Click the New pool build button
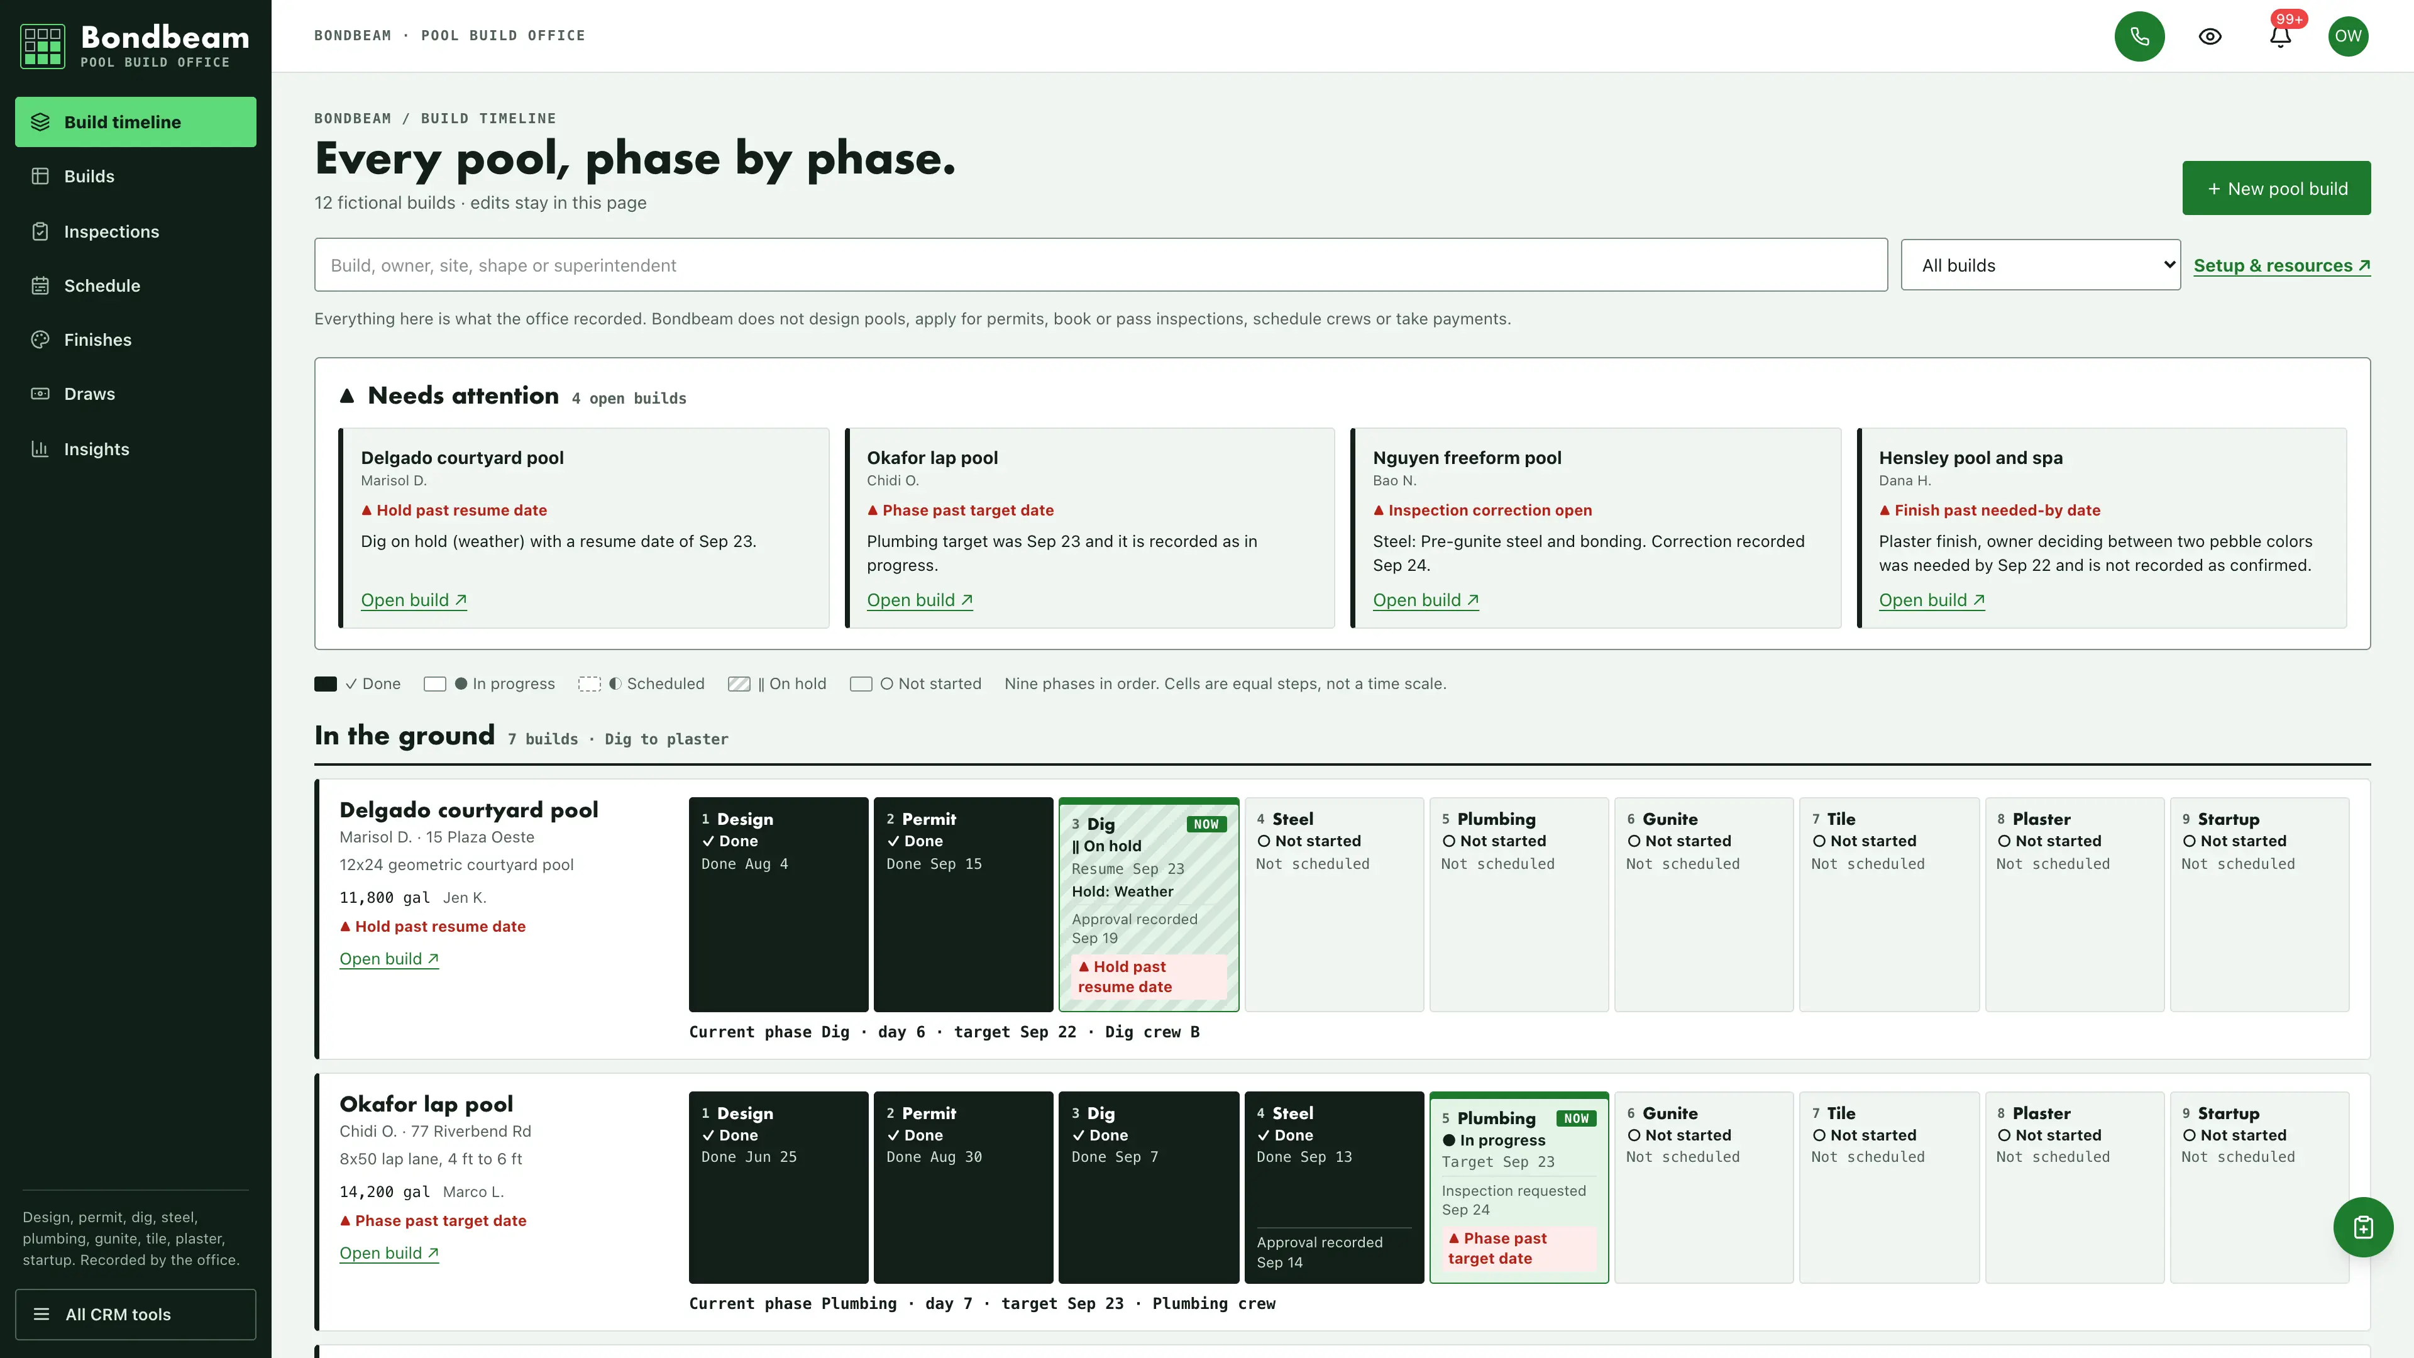The width and height of the screenshot is (2414, 1358). (2276, 189)
